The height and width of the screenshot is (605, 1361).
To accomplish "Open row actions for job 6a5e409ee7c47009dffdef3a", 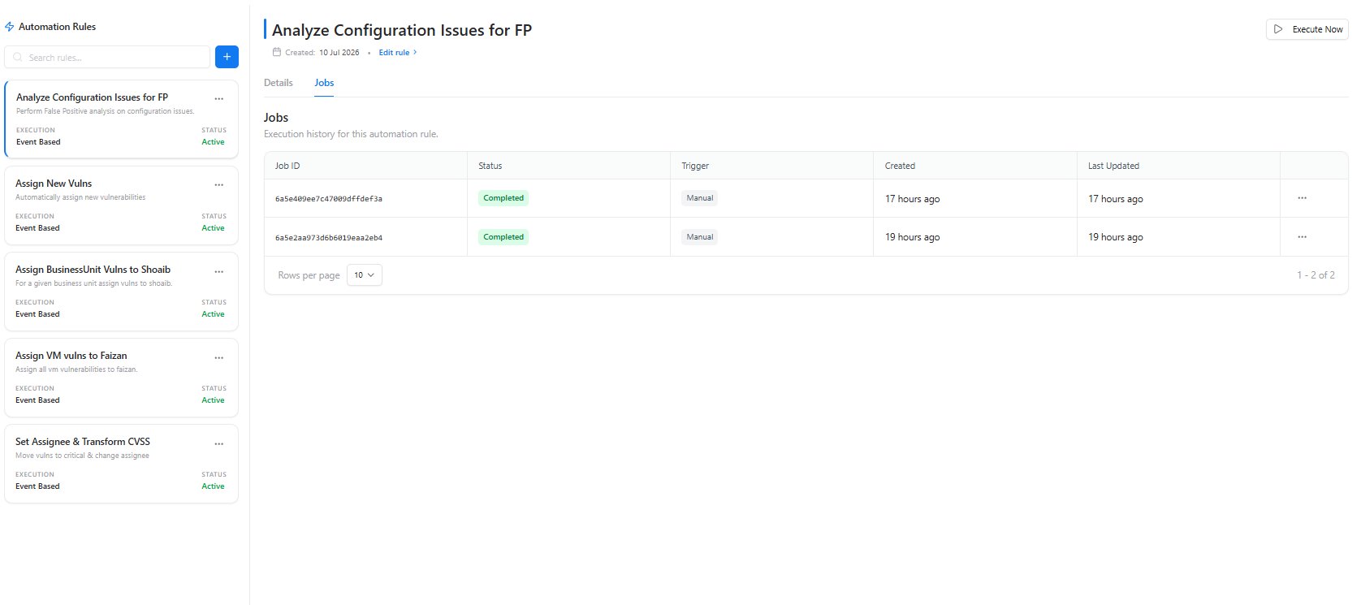I will 1302,198.
